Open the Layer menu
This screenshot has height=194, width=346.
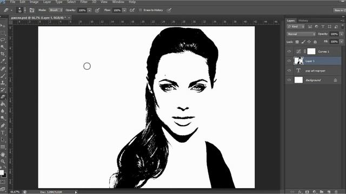pyautogui.click(x=47, y=2)
